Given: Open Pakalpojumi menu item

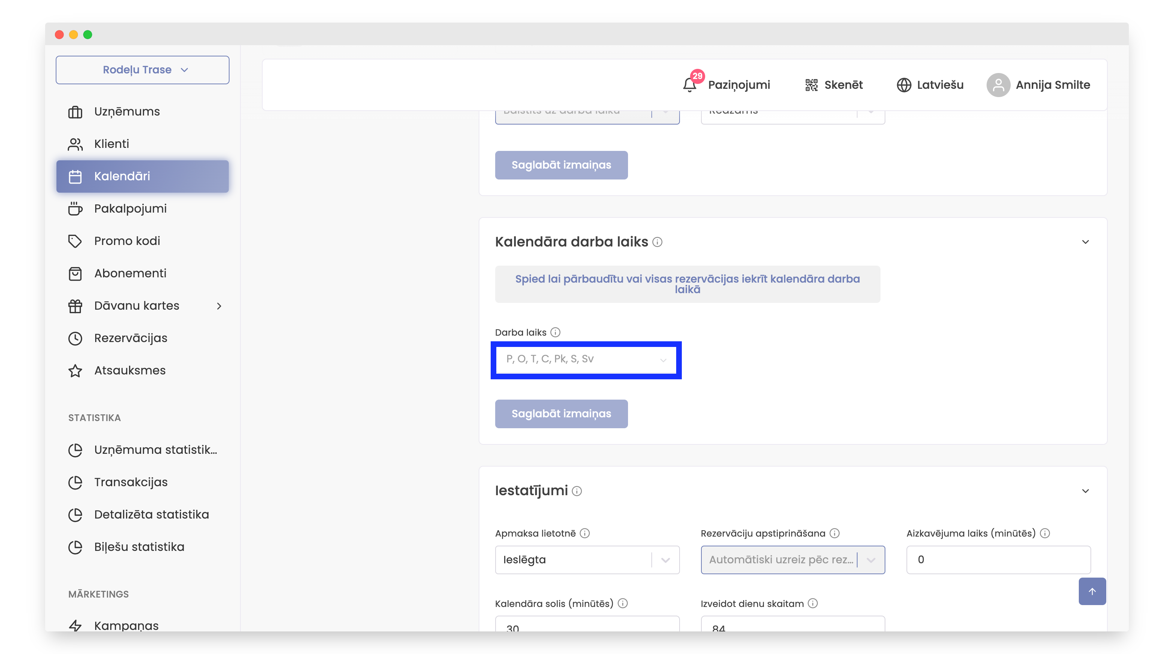Looking at the screenshot, I should pyautogui.click(x=130, y=209).
